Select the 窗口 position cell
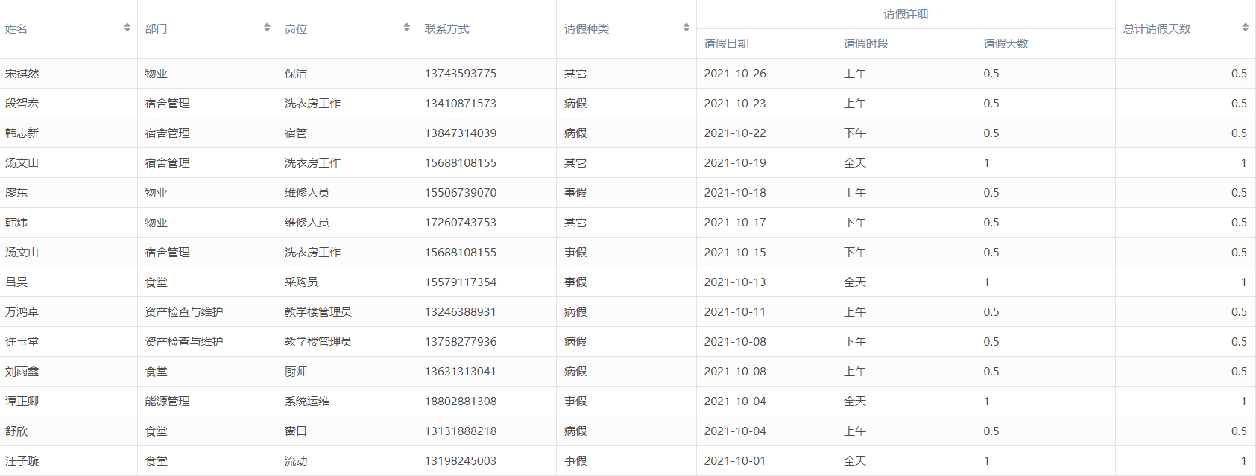The height and width of the screenshot is (476, 1256). (x=296, y=431)
